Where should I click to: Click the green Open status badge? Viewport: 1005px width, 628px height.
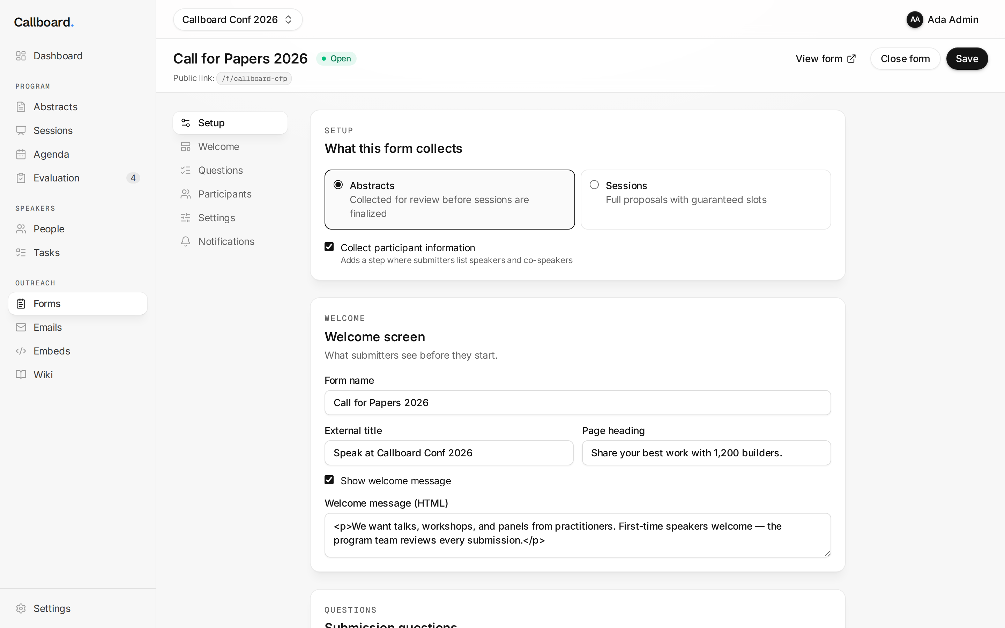tap(336, 59)
